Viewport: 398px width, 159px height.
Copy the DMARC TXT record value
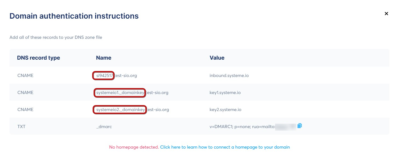click(x=300, y=126)
